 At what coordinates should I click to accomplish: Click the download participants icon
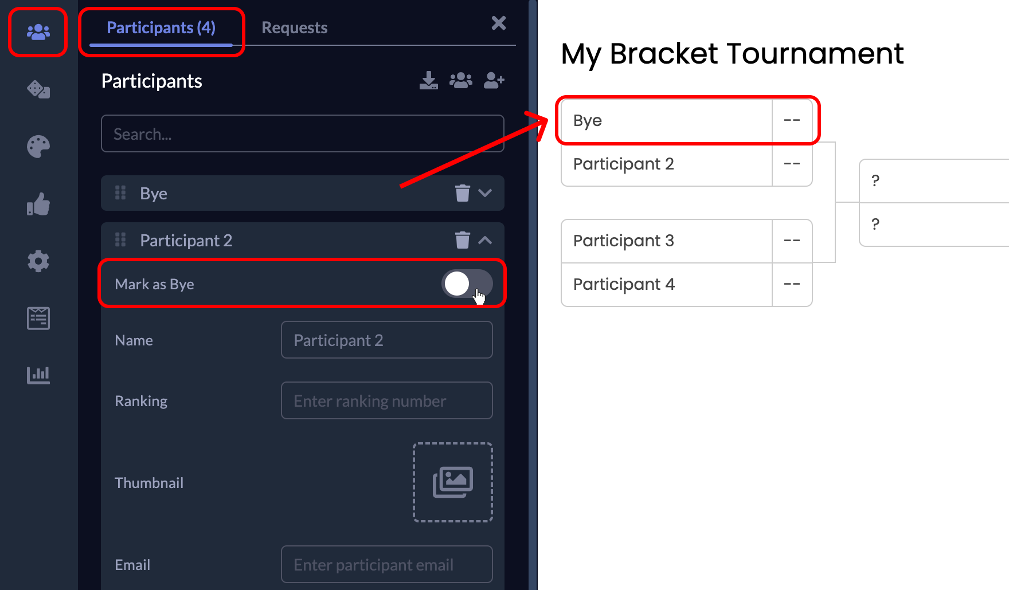(x=428, y=81)
